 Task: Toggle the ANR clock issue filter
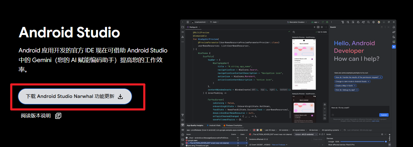258,130
